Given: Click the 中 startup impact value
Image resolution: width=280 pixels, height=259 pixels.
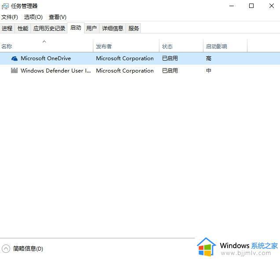Looking at the screenshot, I should 209,71.
